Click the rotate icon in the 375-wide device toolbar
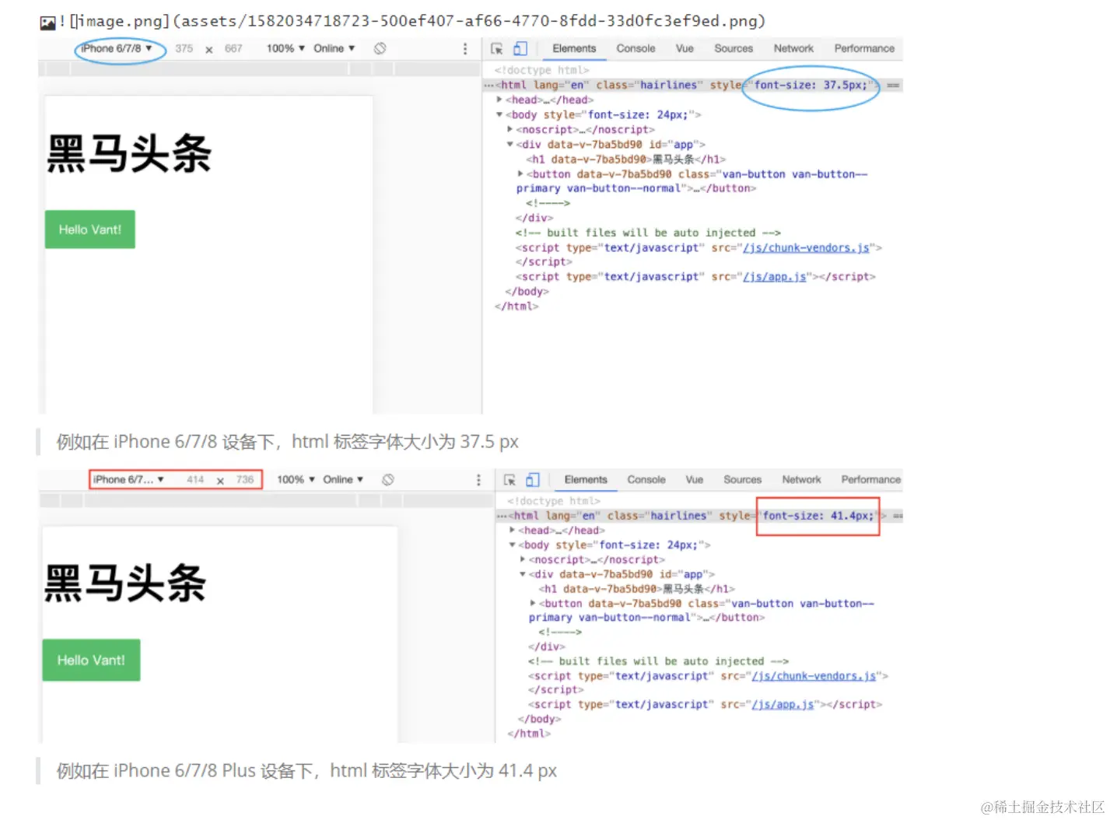Viewport: 1110px width, 820px height. point(380,49)
